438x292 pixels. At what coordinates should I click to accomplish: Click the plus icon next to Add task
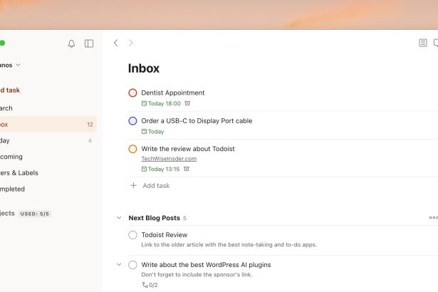(x=133, y=186)
